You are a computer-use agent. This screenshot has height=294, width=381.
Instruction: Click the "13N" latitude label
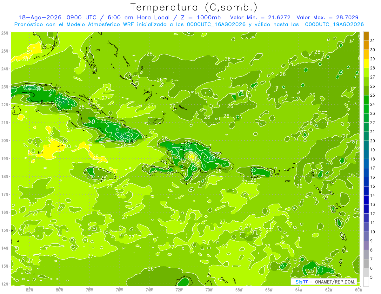(x=5, y=266)
